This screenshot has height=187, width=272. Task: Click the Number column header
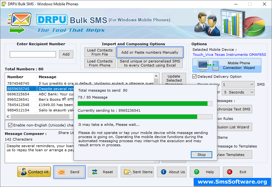tap(21, 77)
